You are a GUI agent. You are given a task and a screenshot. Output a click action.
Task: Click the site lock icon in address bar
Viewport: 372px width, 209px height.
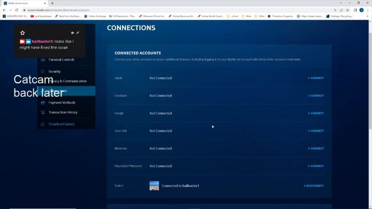click(24, 10)
